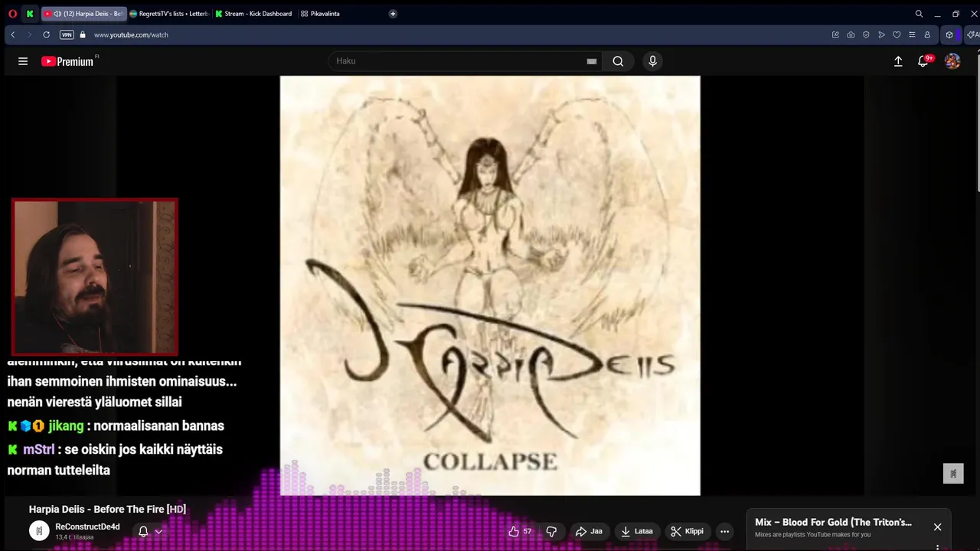This screenshot has width=980, height=551.
Task: Add page to bookmarks with heart icon
Action: click(x=897, y=34)
